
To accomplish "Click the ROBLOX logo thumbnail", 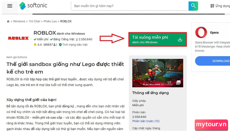I will pyautogui.click(x=18, y=38).
